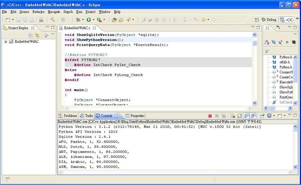Click the Open Perspective icon
This screenshot has width=301, height=185.
click(x=257, y=20)
